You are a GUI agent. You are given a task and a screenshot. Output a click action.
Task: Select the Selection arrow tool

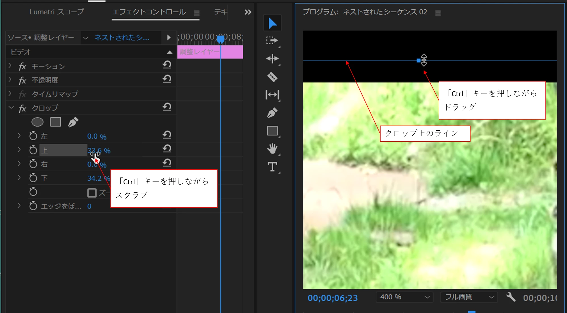[x=272, y=23]
